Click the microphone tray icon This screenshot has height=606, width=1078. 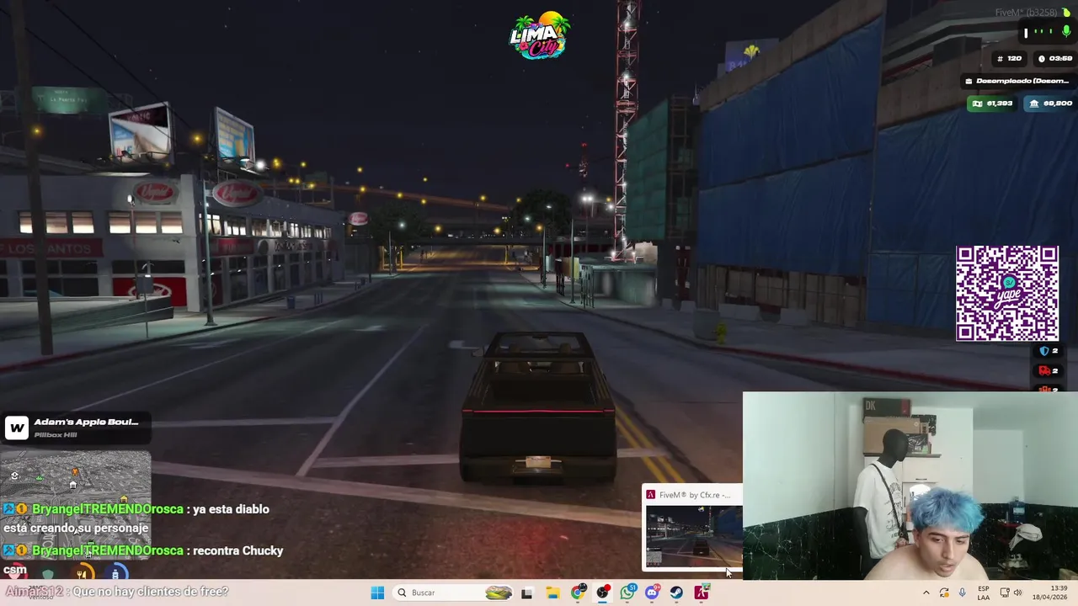(962, 593)
